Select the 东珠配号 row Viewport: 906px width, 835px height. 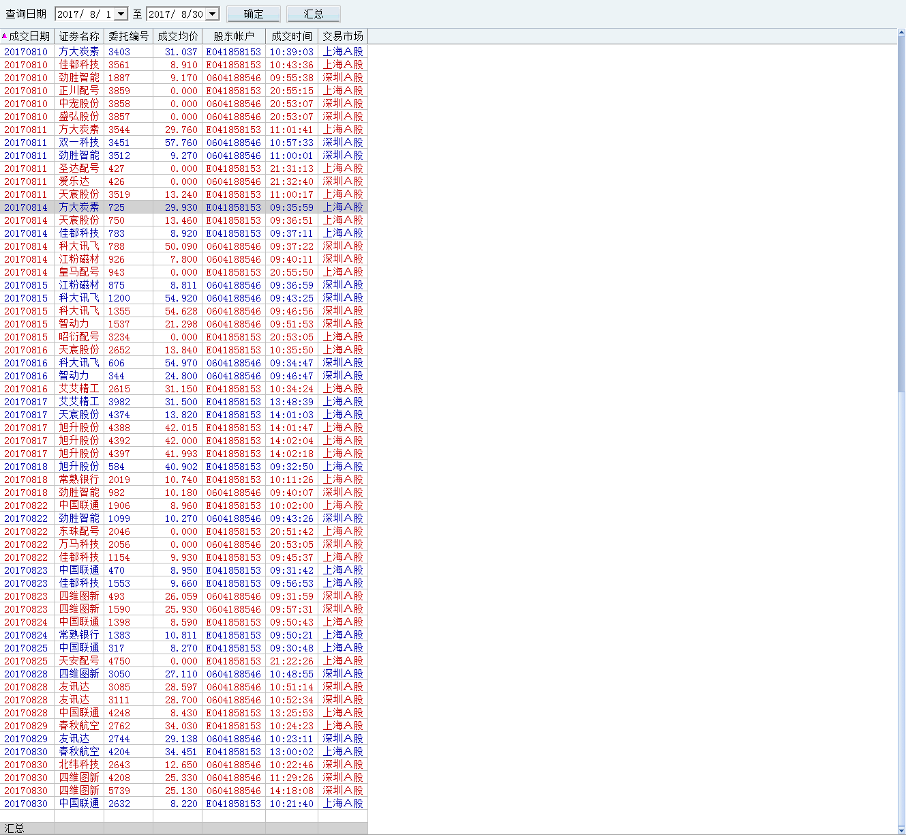[184, 531]
